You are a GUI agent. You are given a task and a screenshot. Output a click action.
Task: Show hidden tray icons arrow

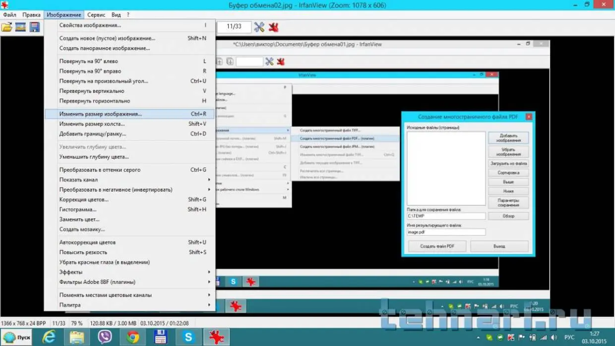(479, 337)
